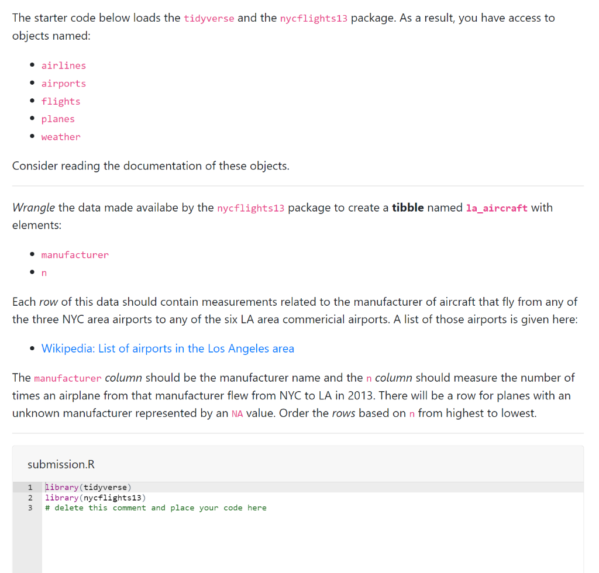Open the Wikipedia Los Angeles airports link
Viewport: 599px width, 573px height.
click(167, 348)
